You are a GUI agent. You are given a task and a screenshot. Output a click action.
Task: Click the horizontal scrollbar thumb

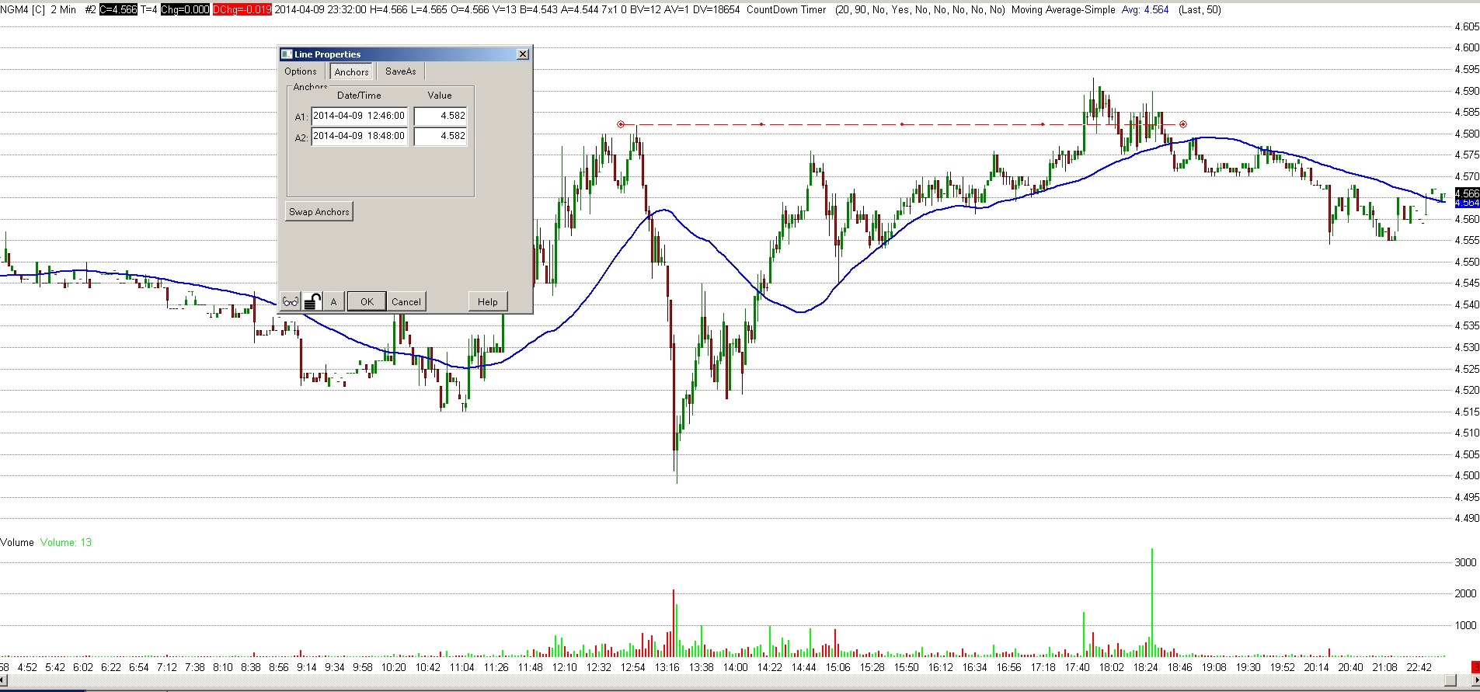click(x=1450, y=680)
